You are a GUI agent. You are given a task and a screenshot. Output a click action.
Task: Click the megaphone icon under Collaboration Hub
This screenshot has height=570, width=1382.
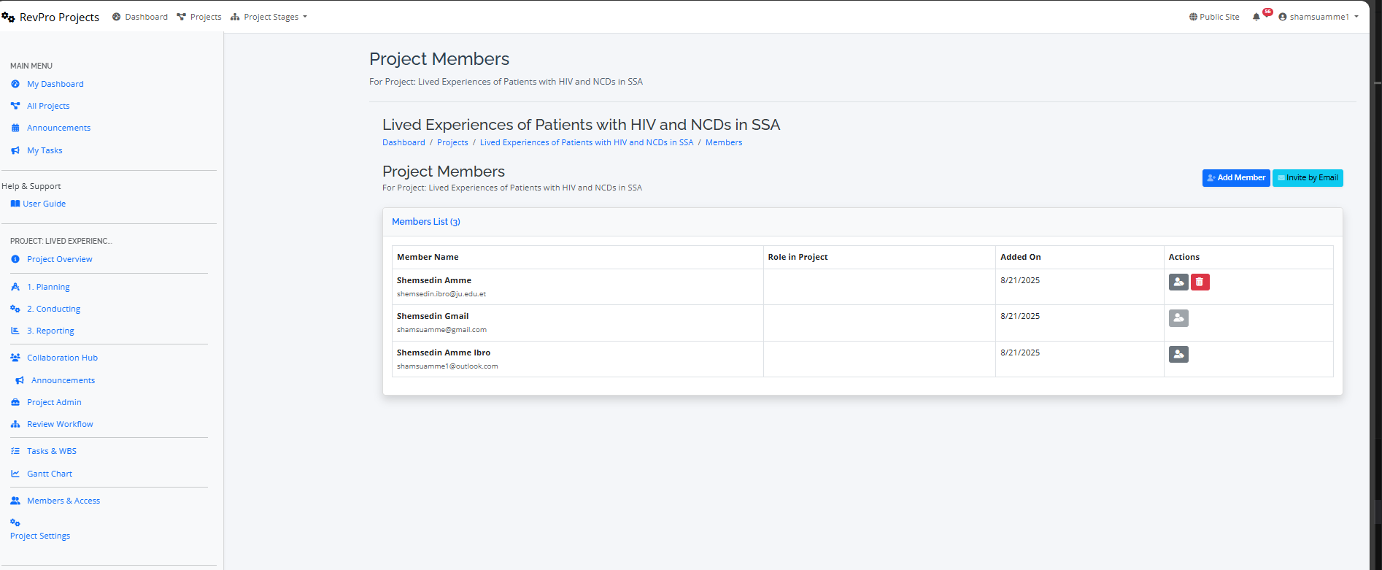(x=20, y=380)
